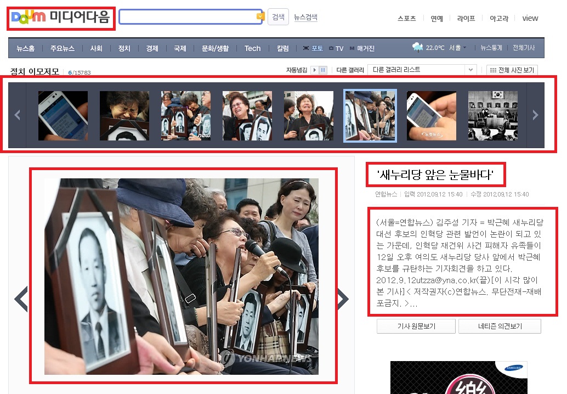The width and height of the screenshot is (567, 394).
Task: Open 뉴스통계 link
Action: (x=491, y=48)
